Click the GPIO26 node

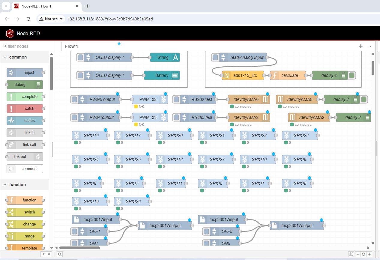tap(132, 201)
